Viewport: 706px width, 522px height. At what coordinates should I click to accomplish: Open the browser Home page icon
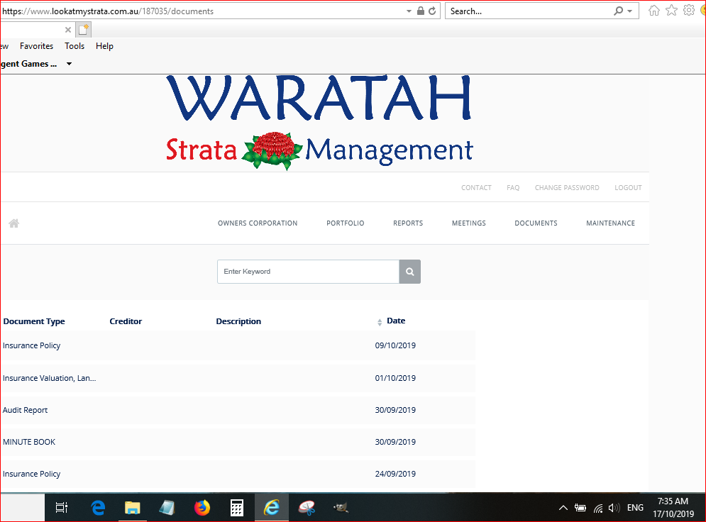click(654, 11)
